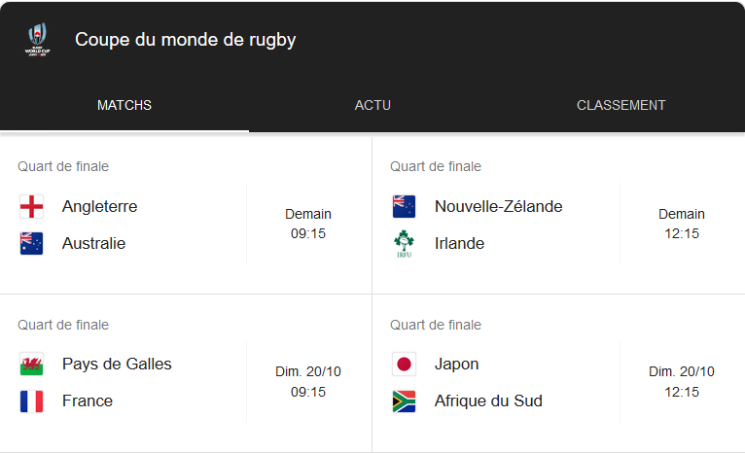This screenshot has height=453, width=745.
Task: Click the Wales dragon flag icon
Action: 31,365
